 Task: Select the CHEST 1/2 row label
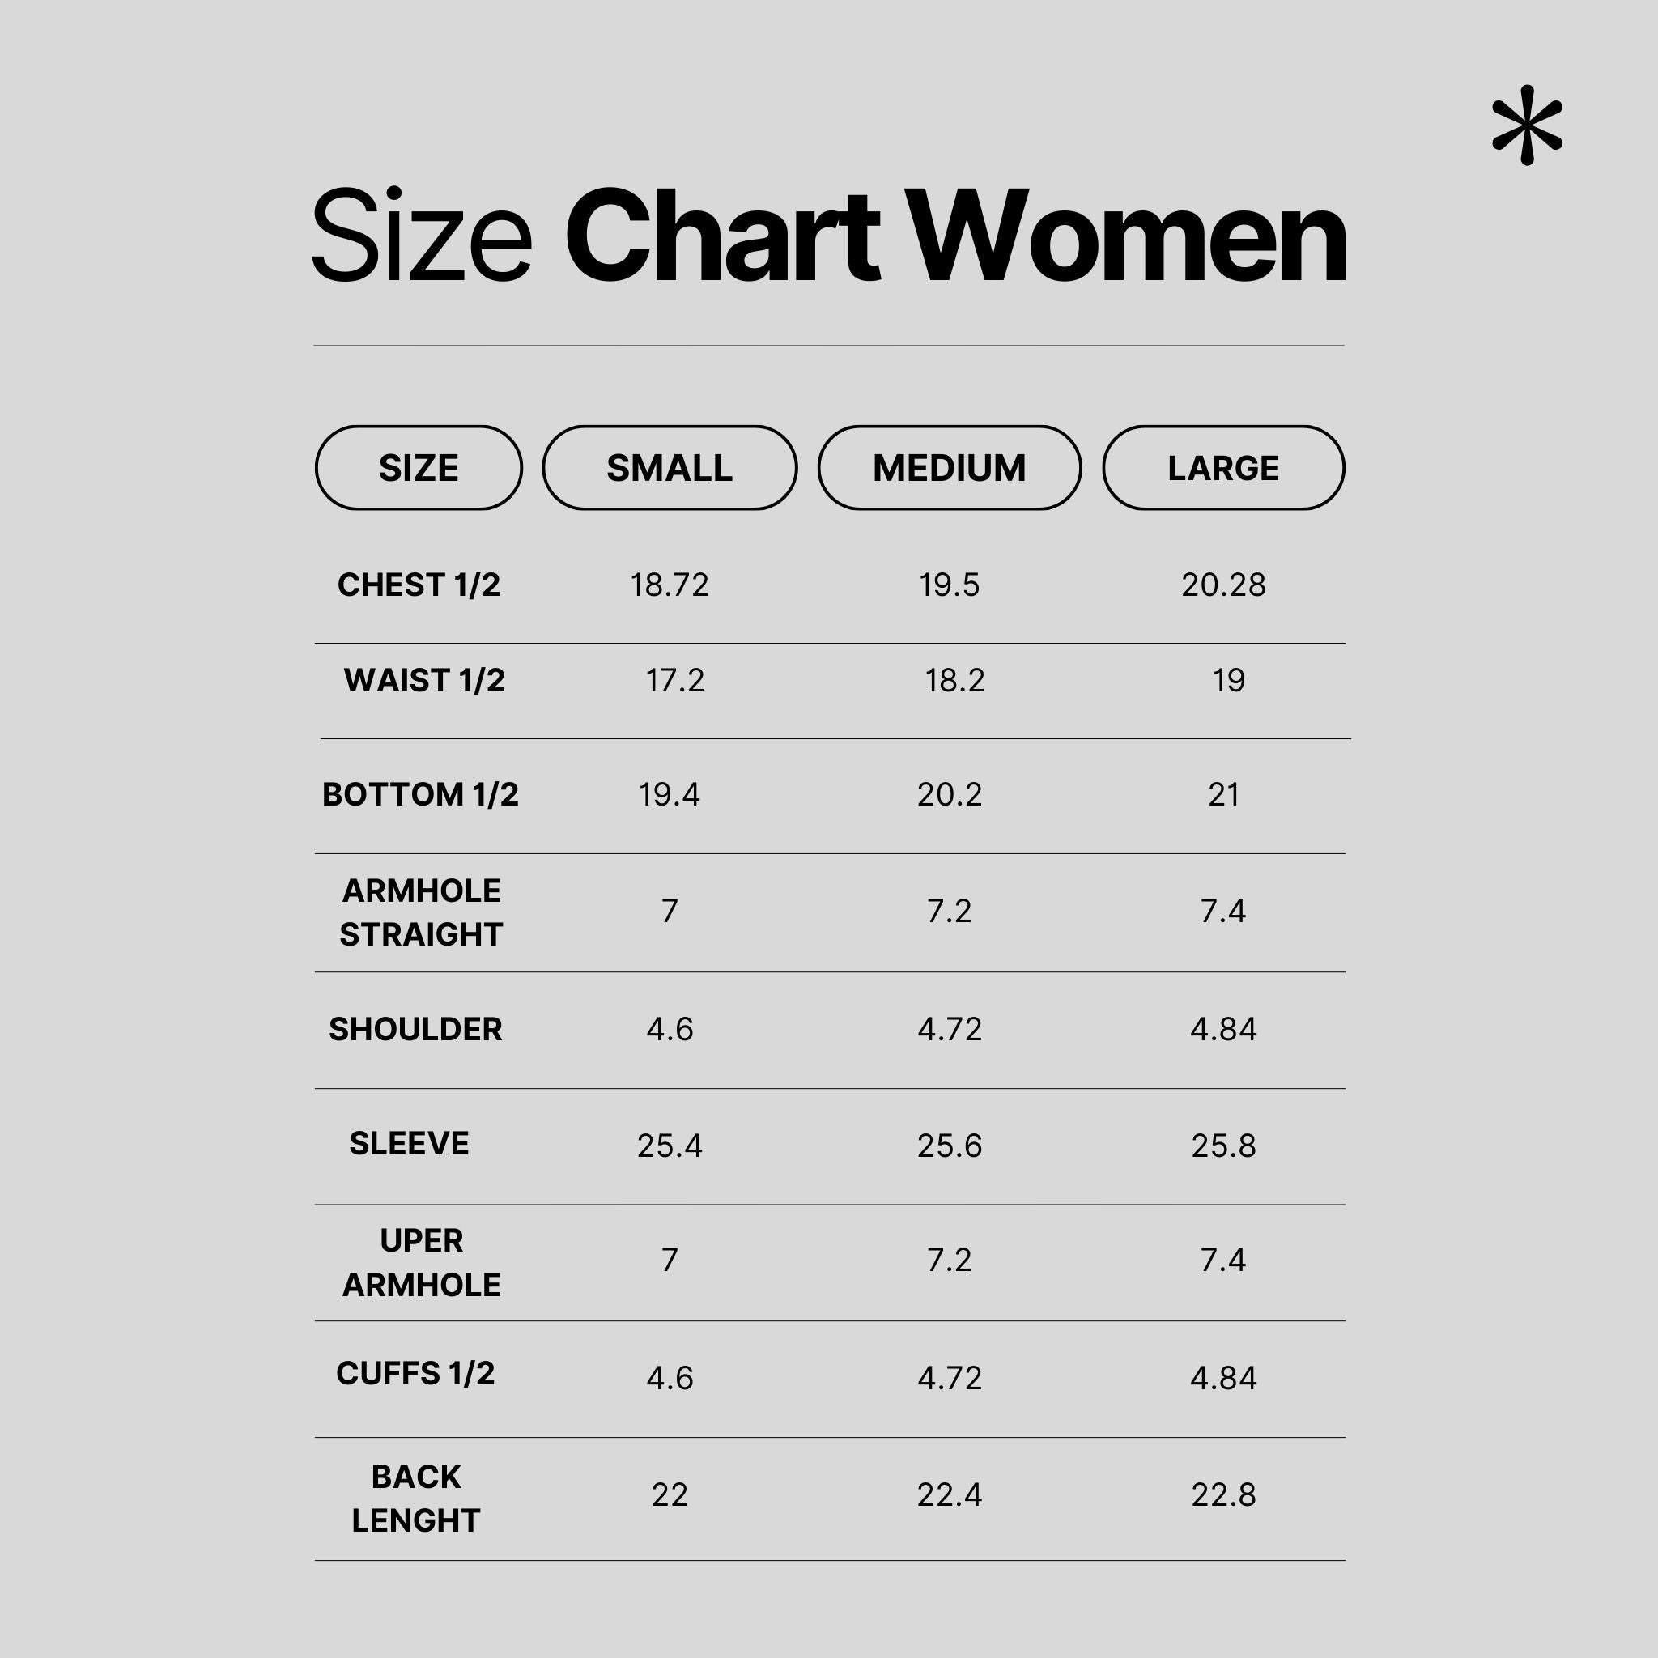[419, 585]
